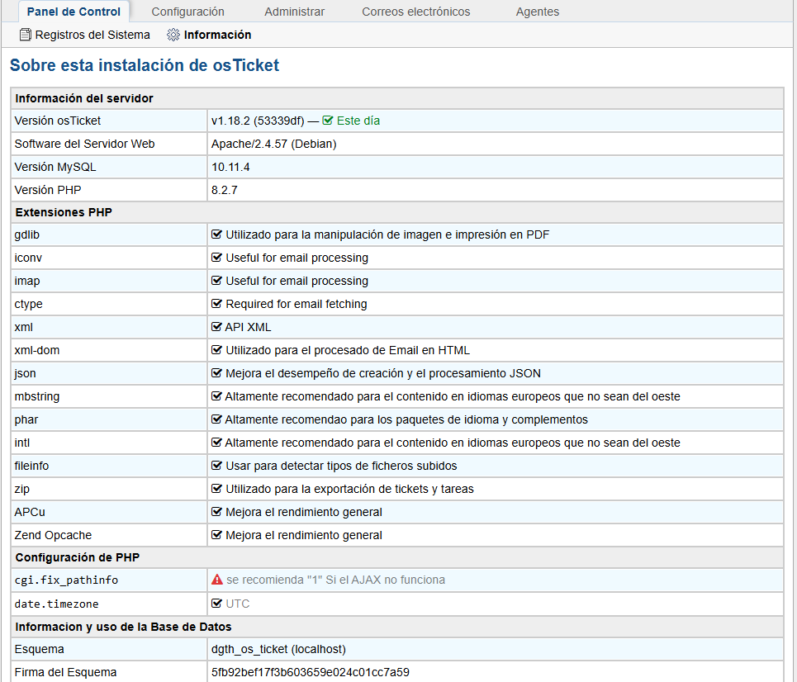Screen dimensions: 797x682
Task: Select the Panel de Control tab
Action: click(74, 12)
